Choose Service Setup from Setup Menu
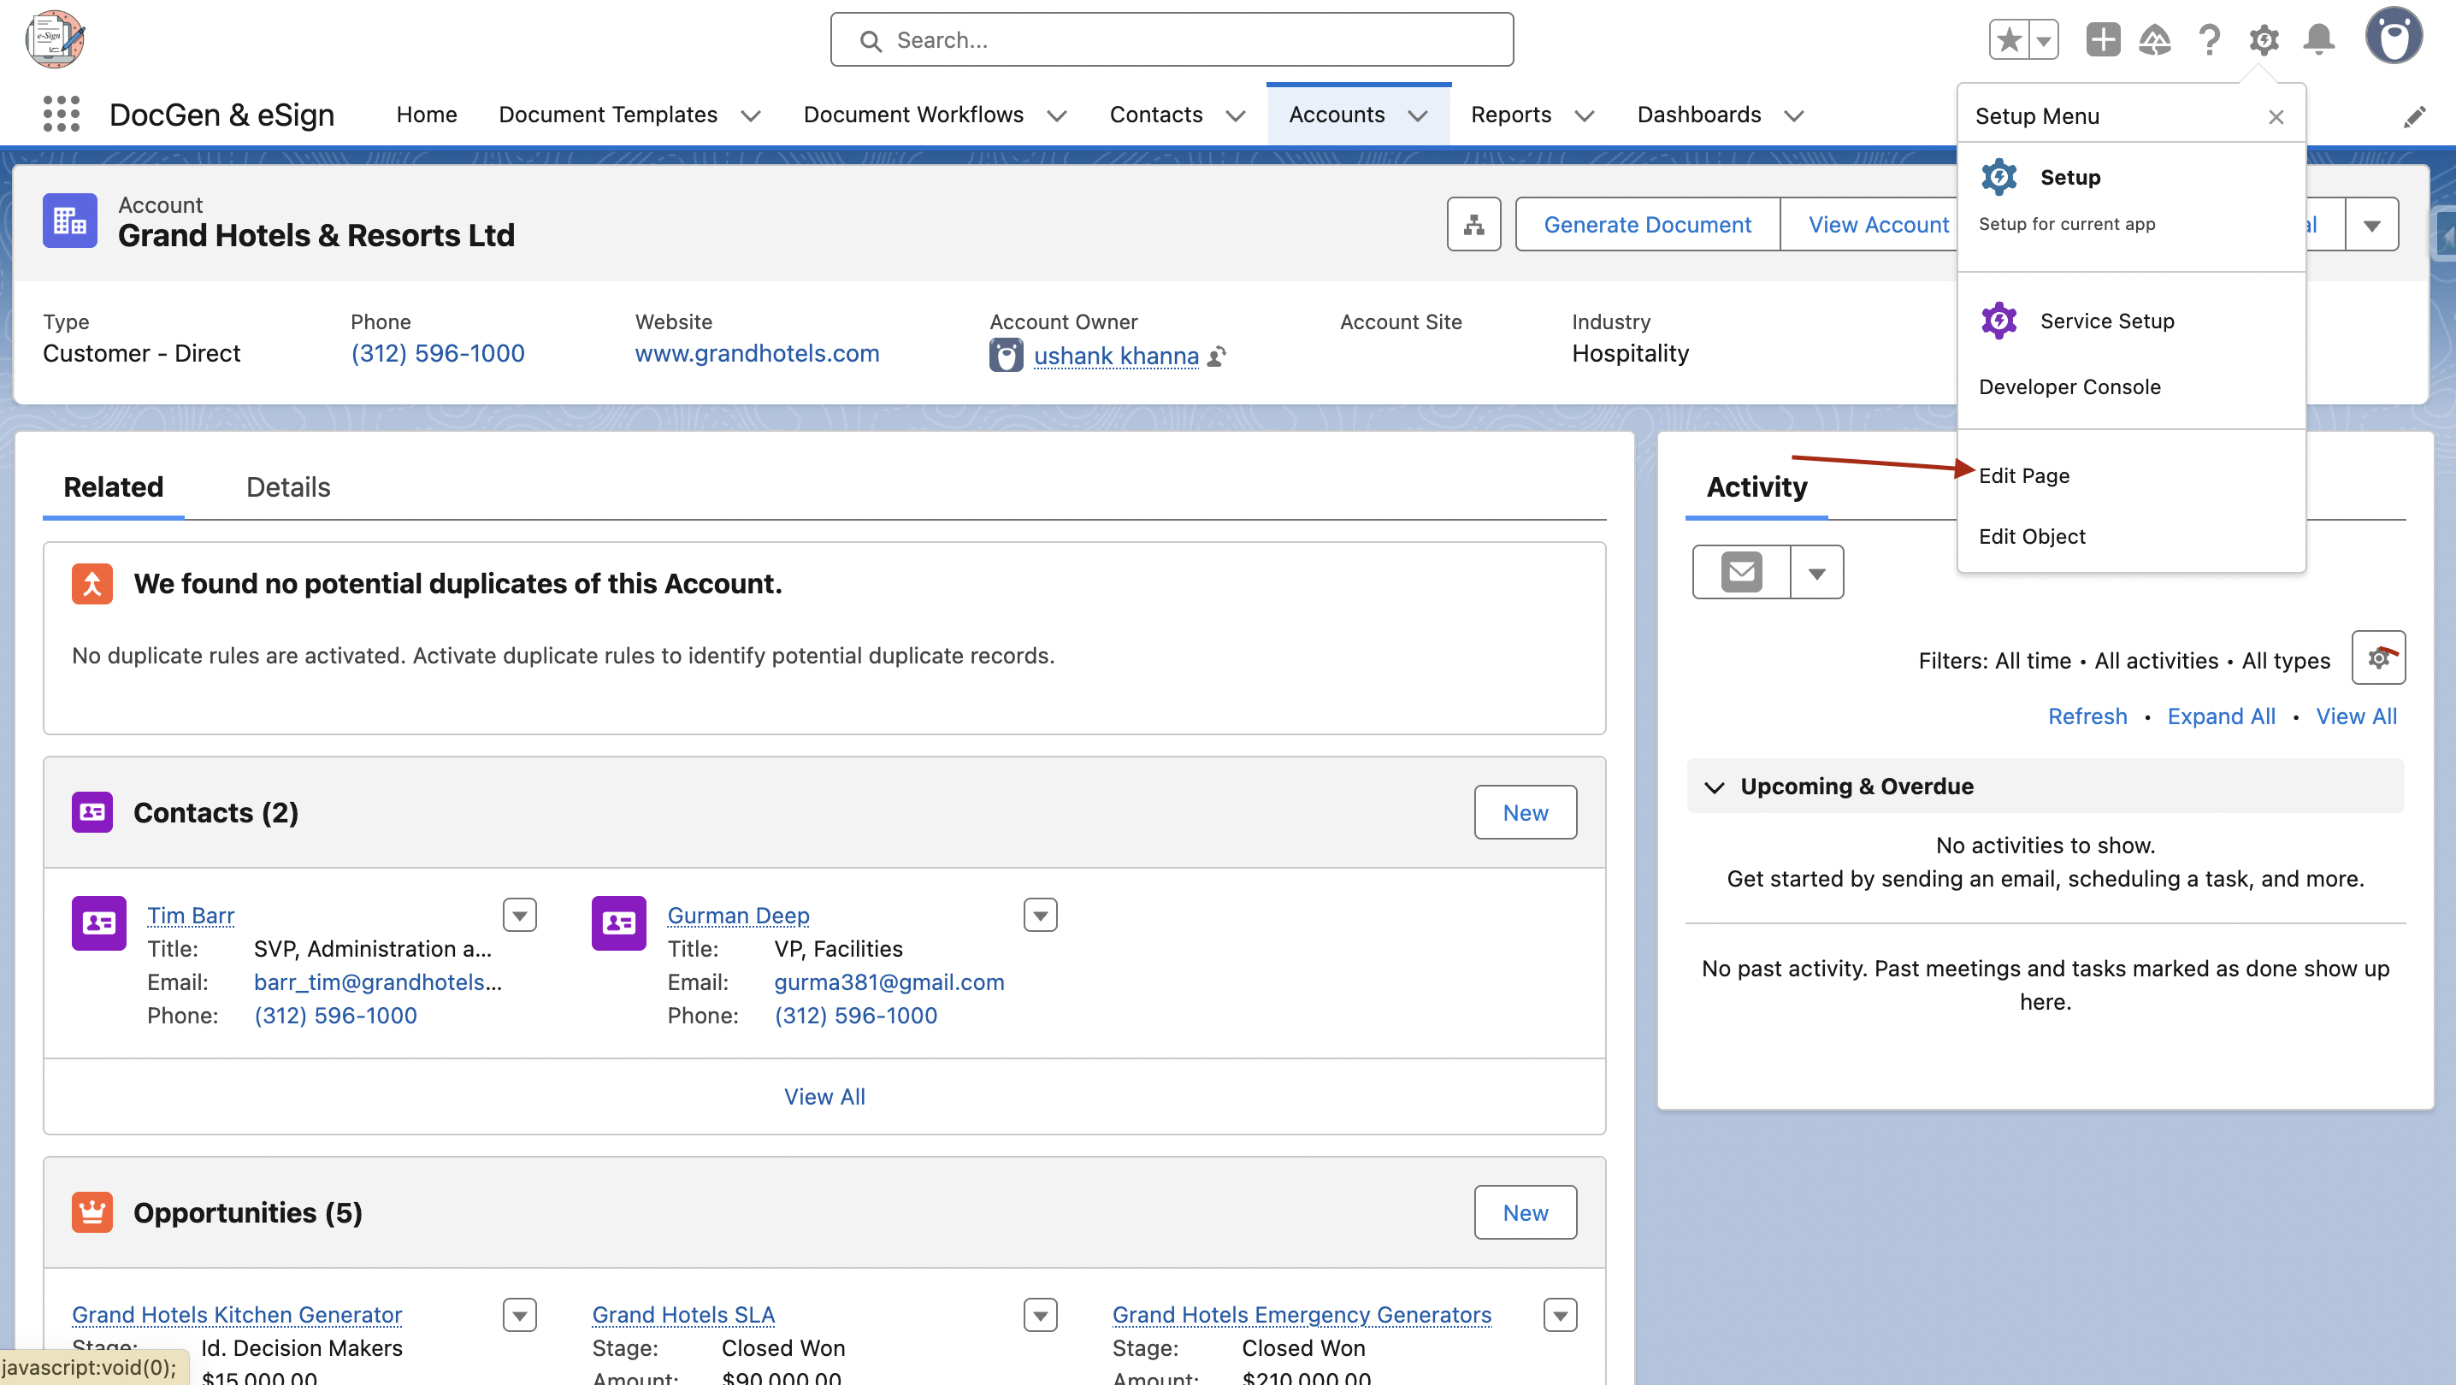 2131,321
